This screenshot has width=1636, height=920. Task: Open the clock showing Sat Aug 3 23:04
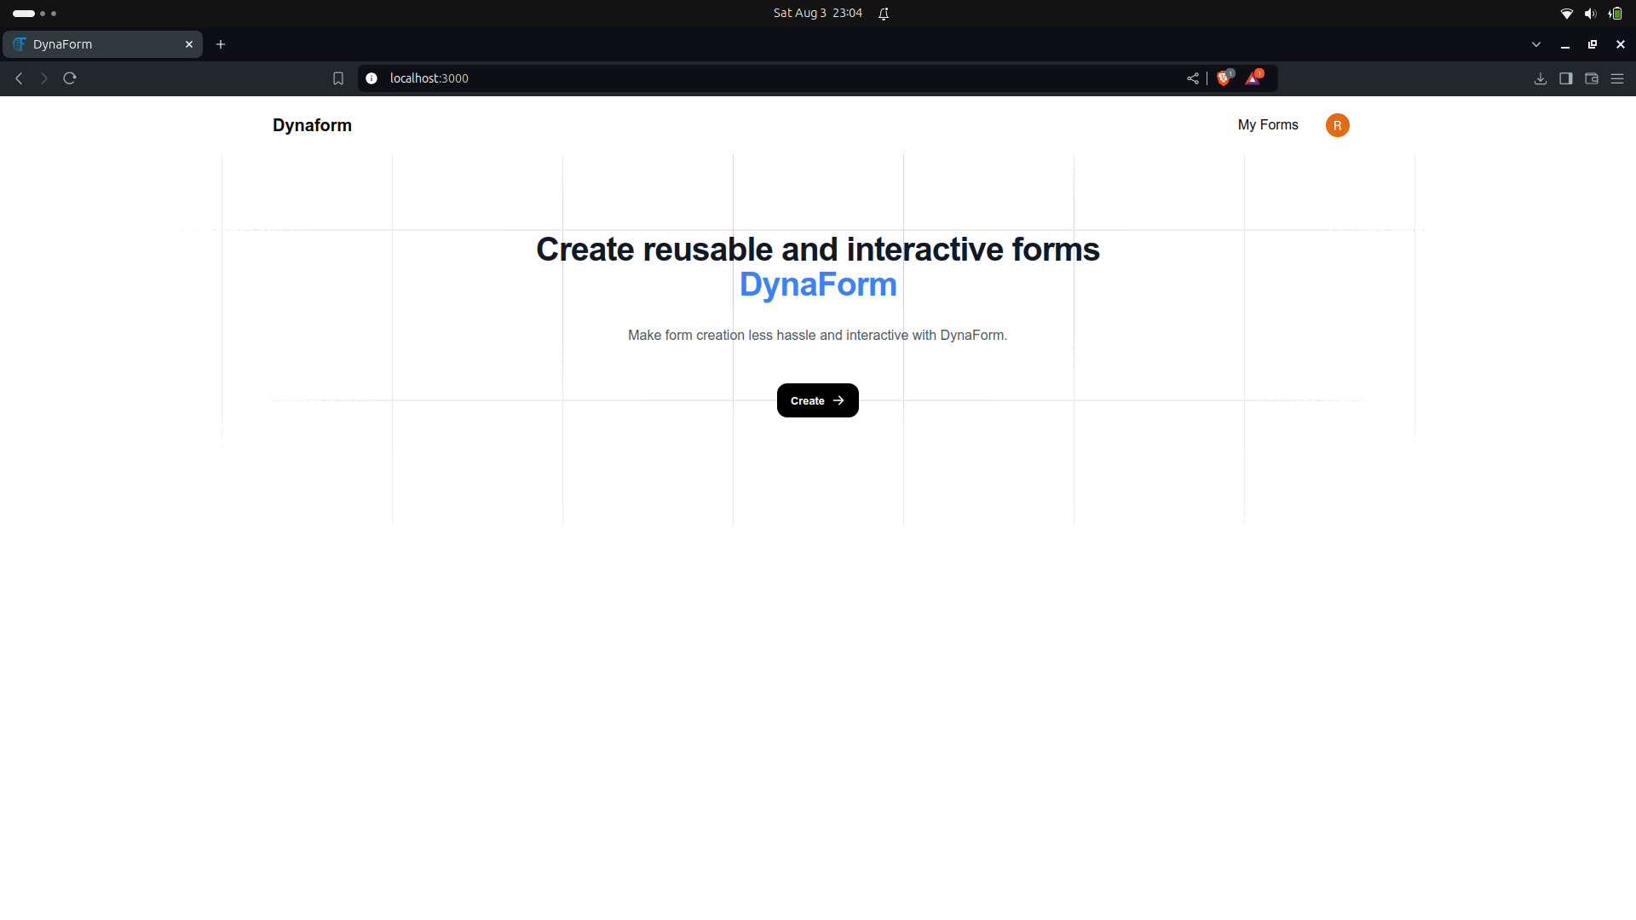(817, 13)
